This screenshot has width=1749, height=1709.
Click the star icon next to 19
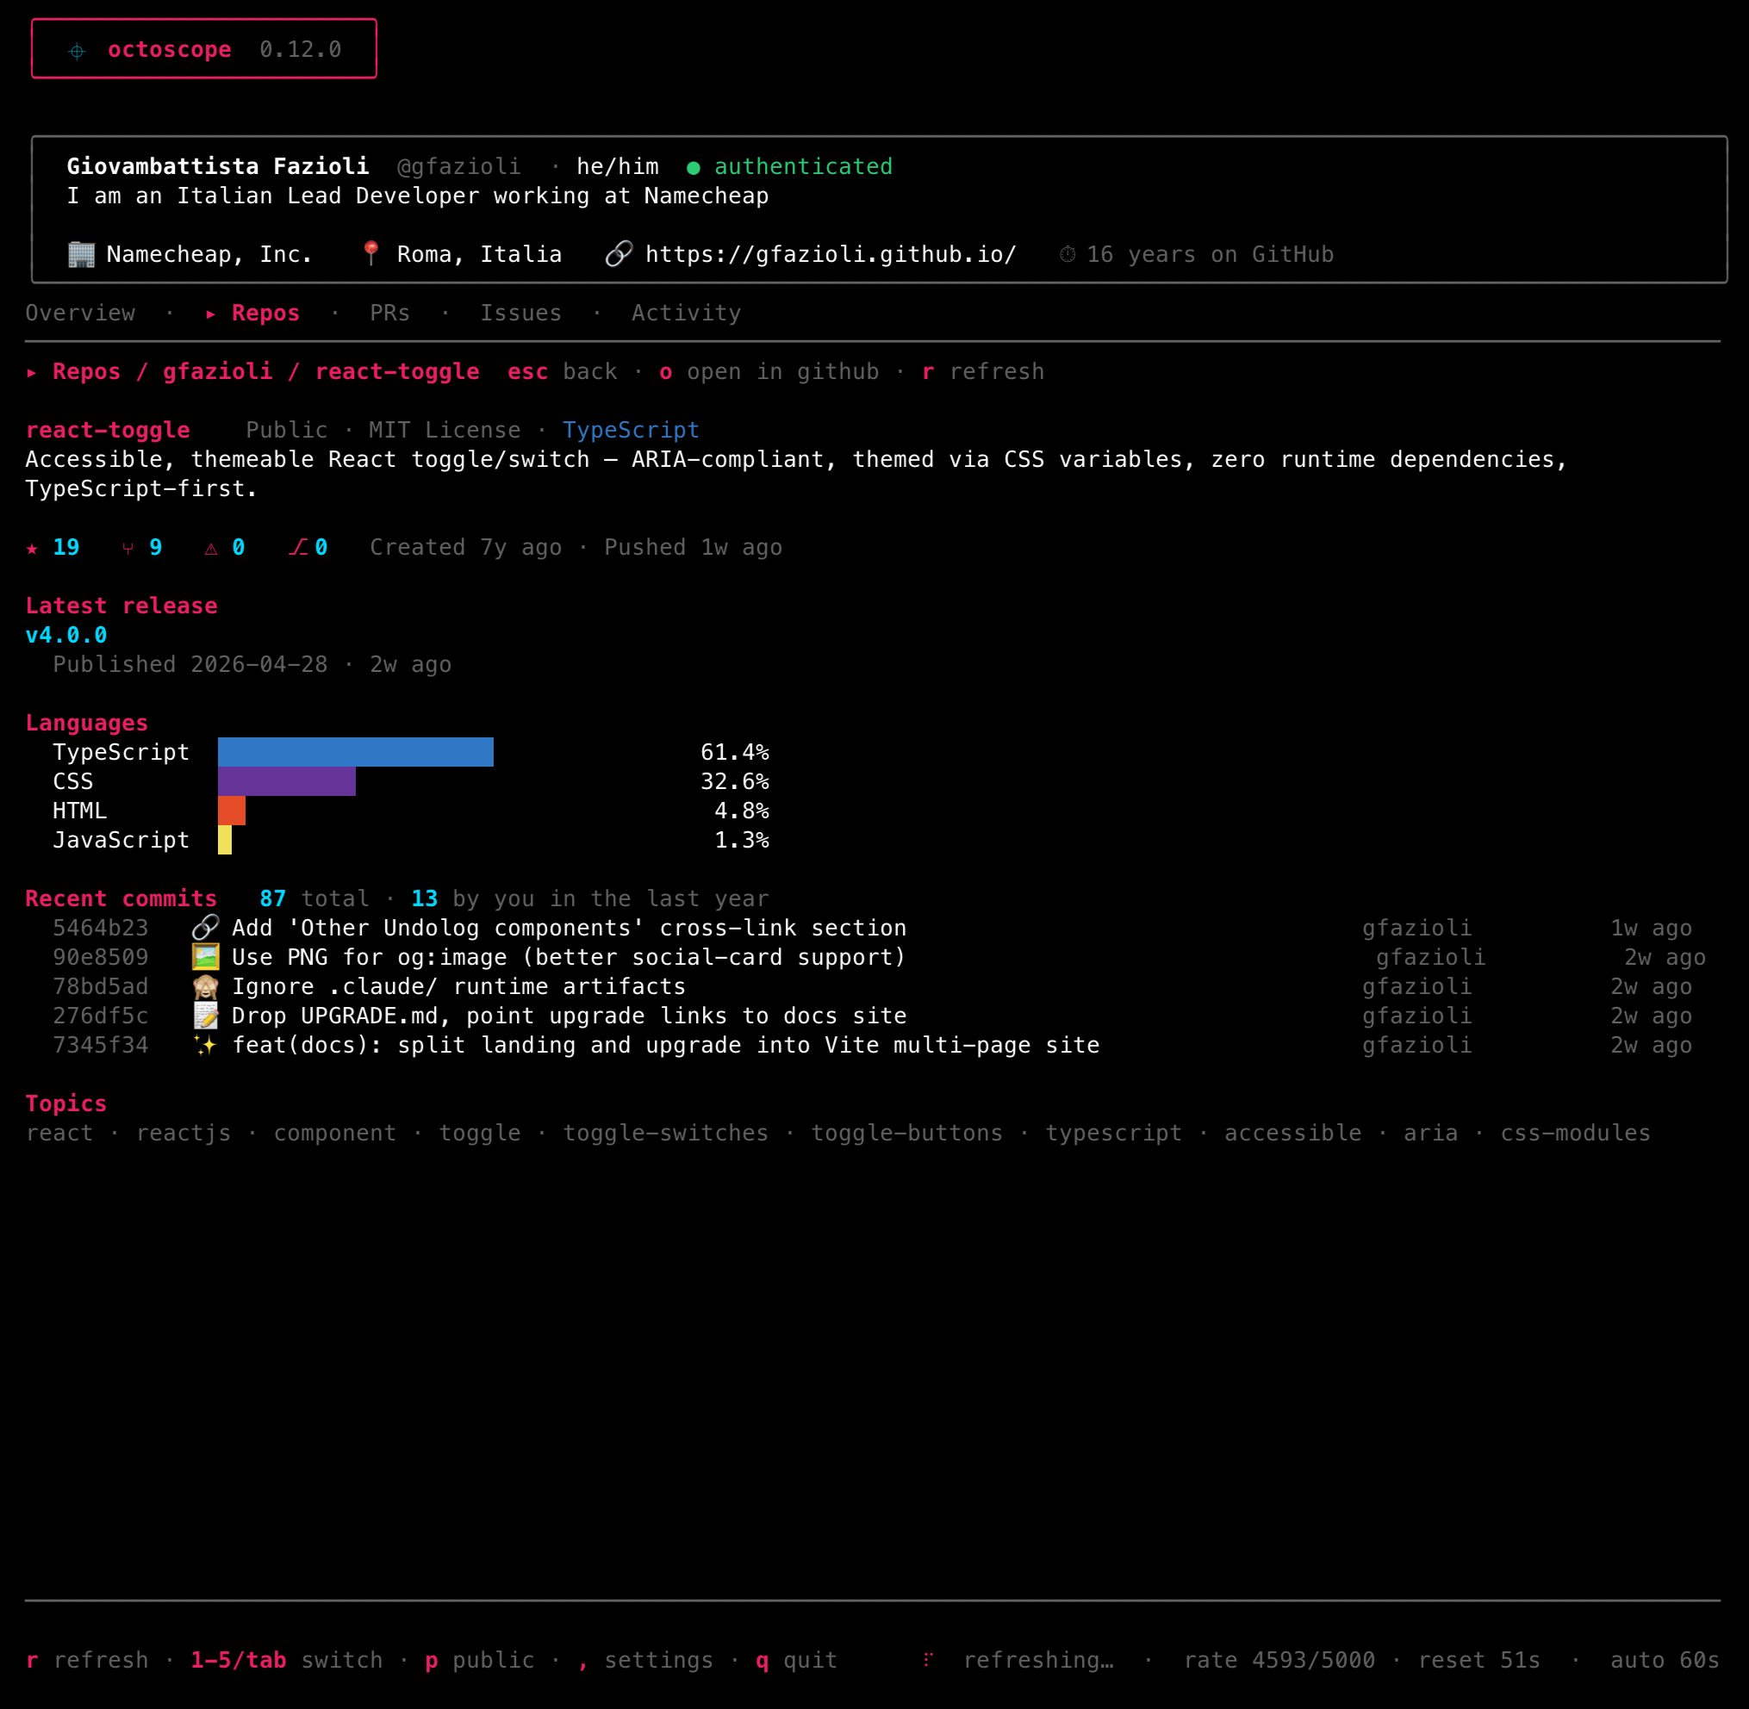pos(33,549)
